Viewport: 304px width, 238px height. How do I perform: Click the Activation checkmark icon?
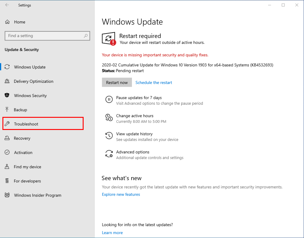tap(7, 152)
